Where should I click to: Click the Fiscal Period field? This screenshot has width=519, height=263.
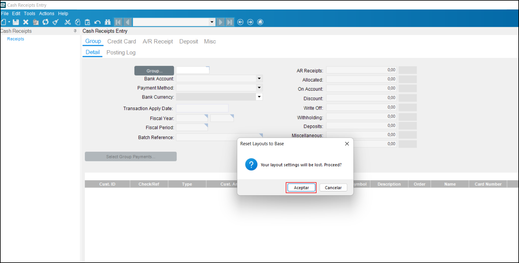192,127
